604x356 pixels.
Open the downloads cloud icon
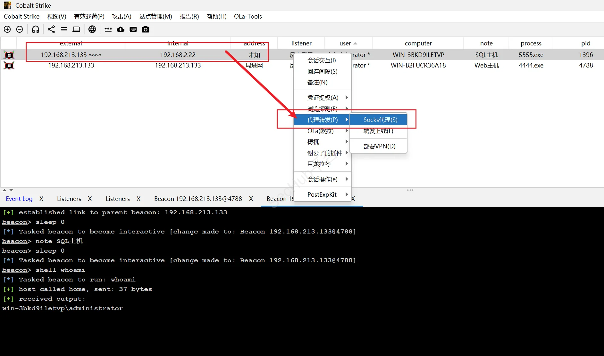(121, 29)
